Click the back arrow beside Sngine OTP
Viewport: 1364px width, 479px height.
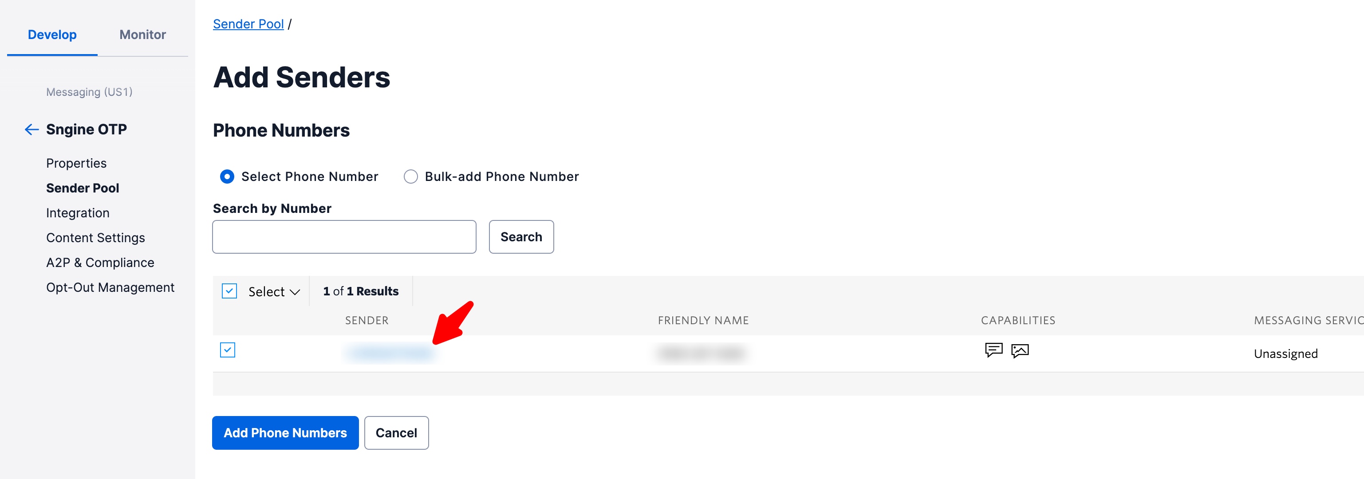tap(32, 130)
